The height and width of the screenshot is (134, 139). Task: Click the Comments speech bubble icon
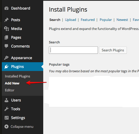(6, 46)
